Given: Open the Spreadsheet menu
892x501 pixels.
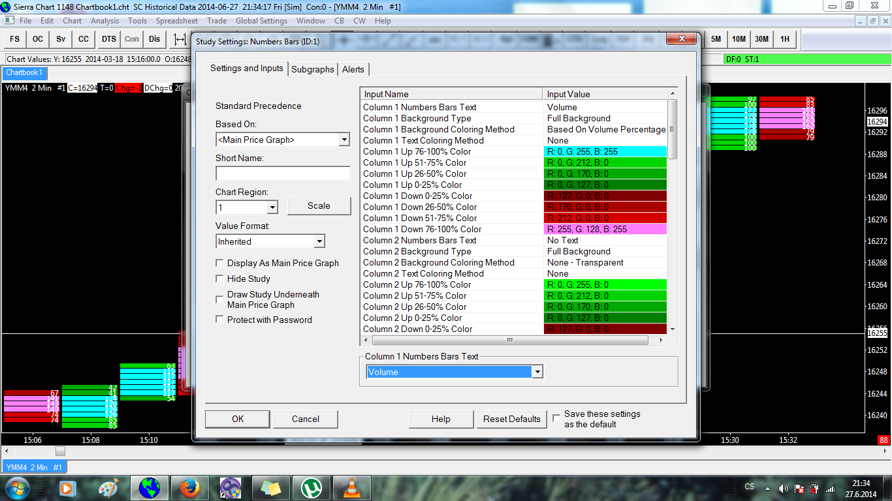Looking at the screenshot, I should tap(176, 21).
